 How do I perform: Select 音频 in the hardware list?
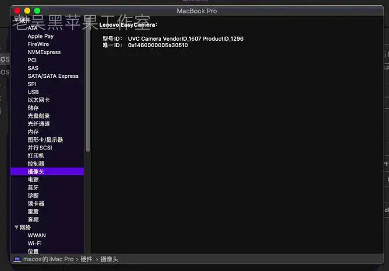[33, 219]
